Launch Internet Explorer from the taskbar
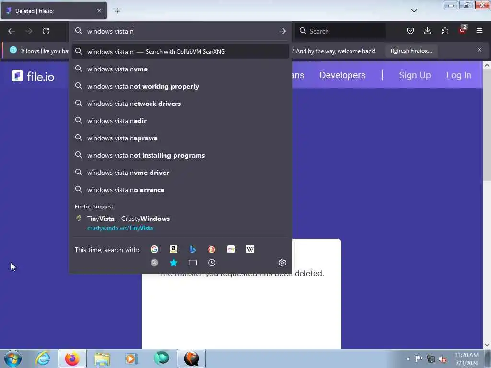The width and height of the screenshot is (491, 368). 43,358
